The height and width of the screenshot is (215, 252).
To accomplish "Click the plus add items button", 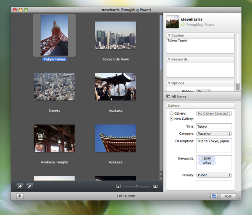I will pyautogui.click(x=20, y=196).
